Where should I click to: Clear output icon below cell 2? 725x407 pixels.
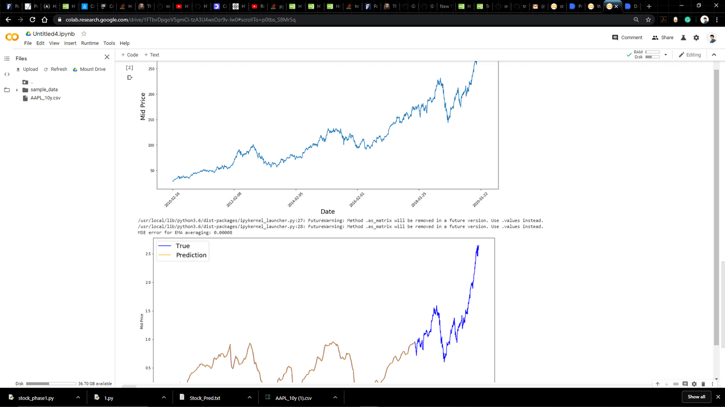point(129,77)
